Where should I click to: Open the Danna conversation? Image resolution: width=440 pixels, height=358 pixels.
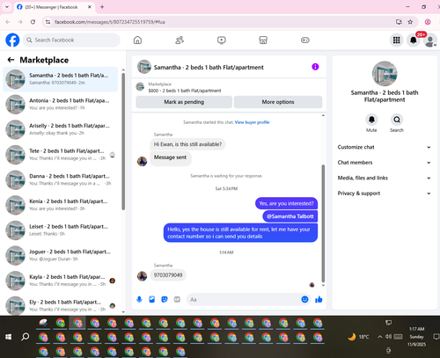pyautogui.click(x=60, y=180)
